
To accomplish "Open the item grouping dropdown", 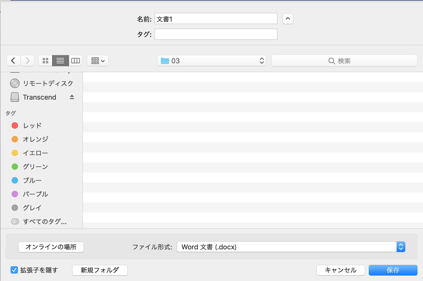I will point(98,61).
